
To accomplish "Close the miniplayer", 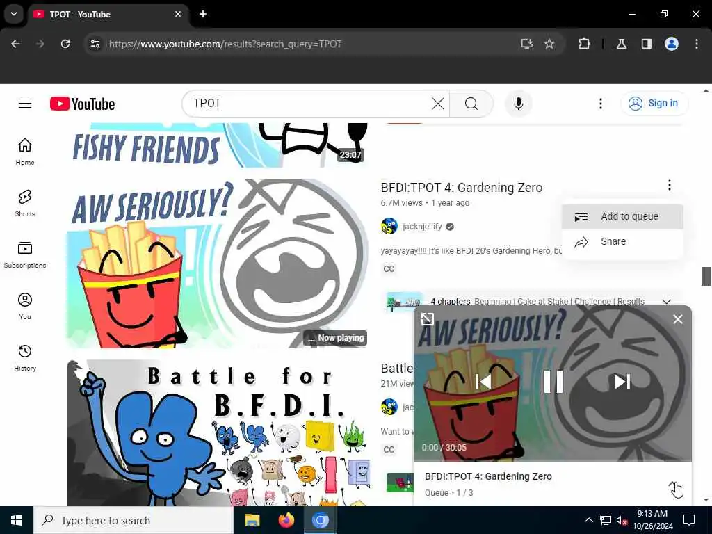I will pyautogui.click(x=677, y=319).
